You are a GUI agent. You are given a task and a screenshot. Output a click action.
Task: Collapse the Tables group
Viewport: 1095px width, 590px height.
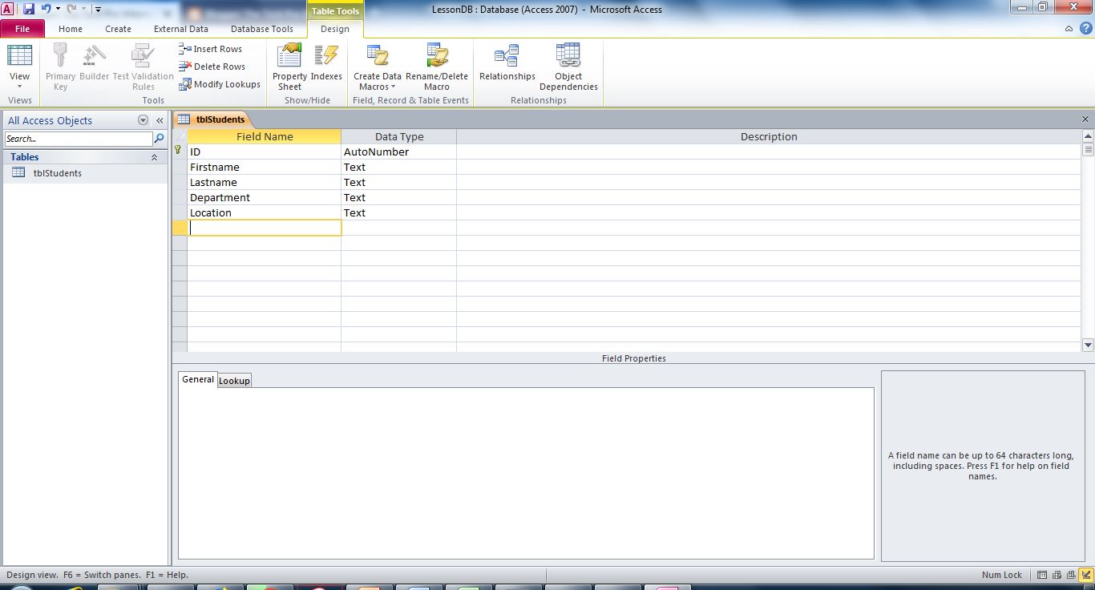[154, 157]
